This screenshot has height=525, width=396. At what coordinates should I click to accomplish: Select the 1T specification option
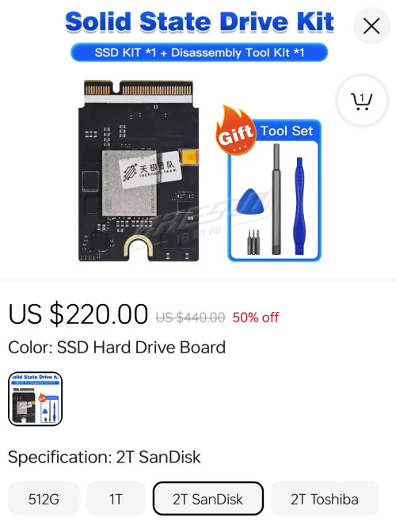click(x=116, y=499)
